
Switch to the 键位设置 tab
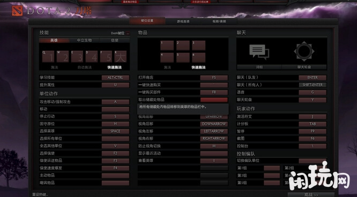coord(147,21)
